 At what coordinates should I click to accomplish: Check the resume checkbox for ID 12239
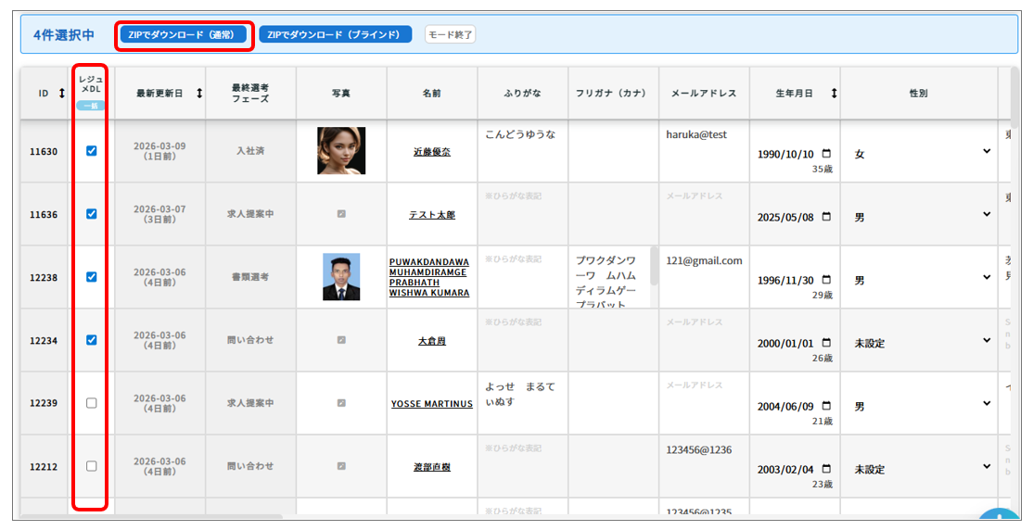(91, 403)
